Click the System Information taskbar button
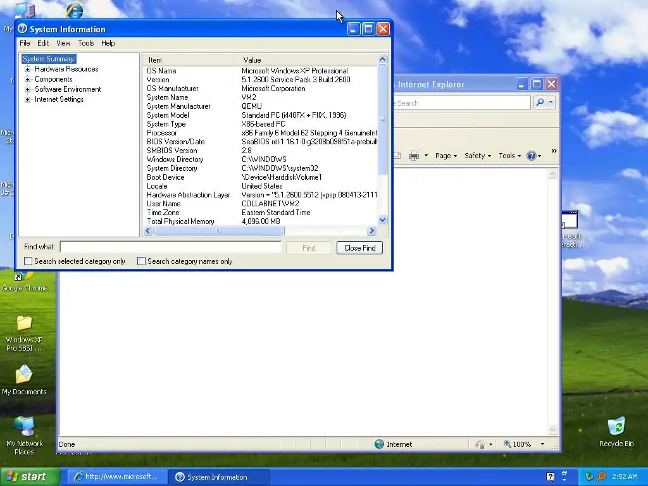648x486 pixels. click(x=220, y=477)
